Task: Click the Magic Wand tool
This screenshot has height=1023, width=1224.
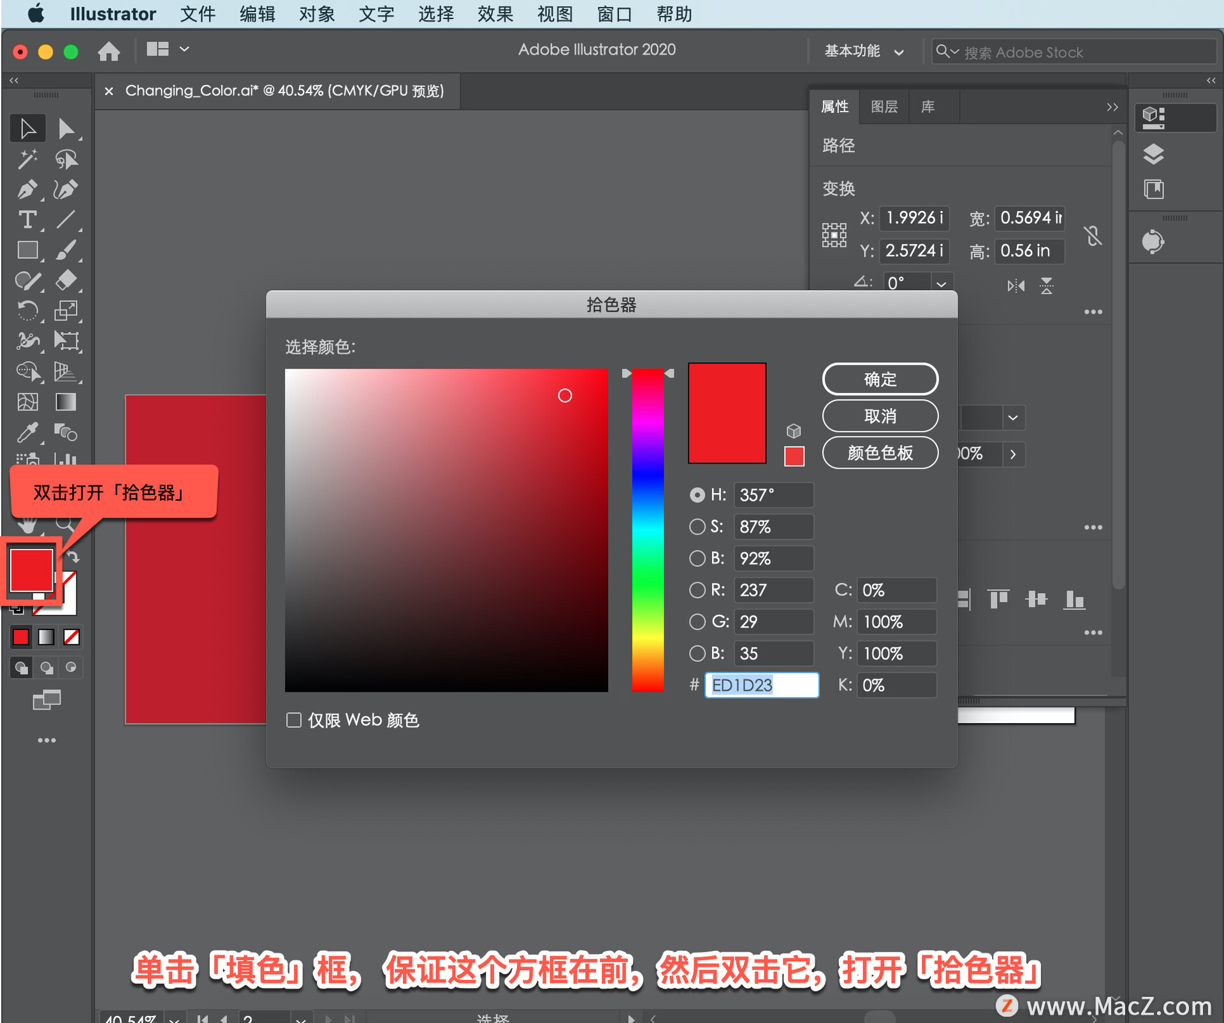Action: point(27,159)
